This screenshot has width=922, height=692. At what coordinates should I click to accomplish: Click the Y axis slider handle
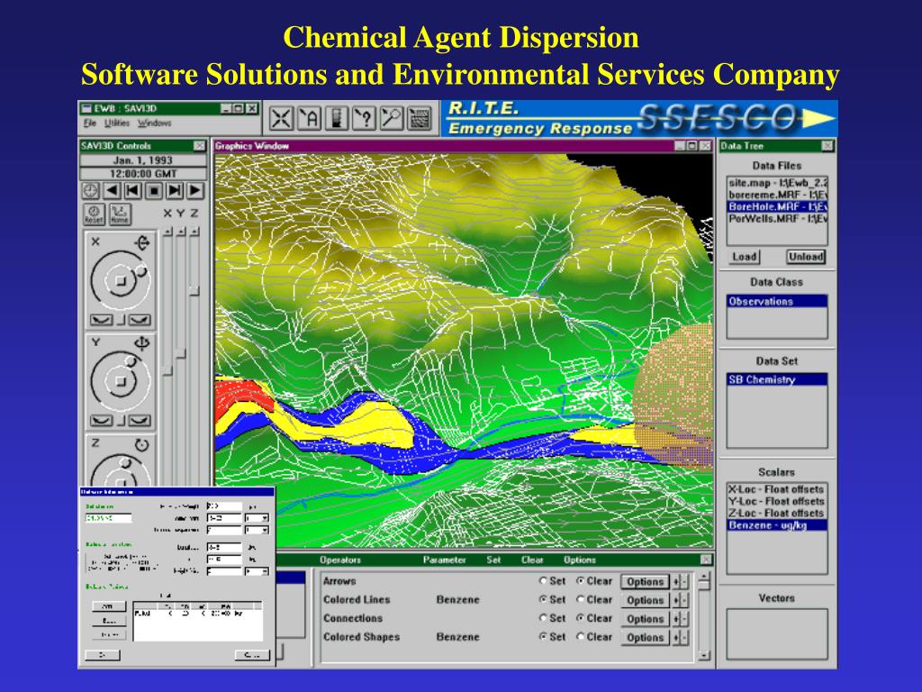[x=180, y=353]
